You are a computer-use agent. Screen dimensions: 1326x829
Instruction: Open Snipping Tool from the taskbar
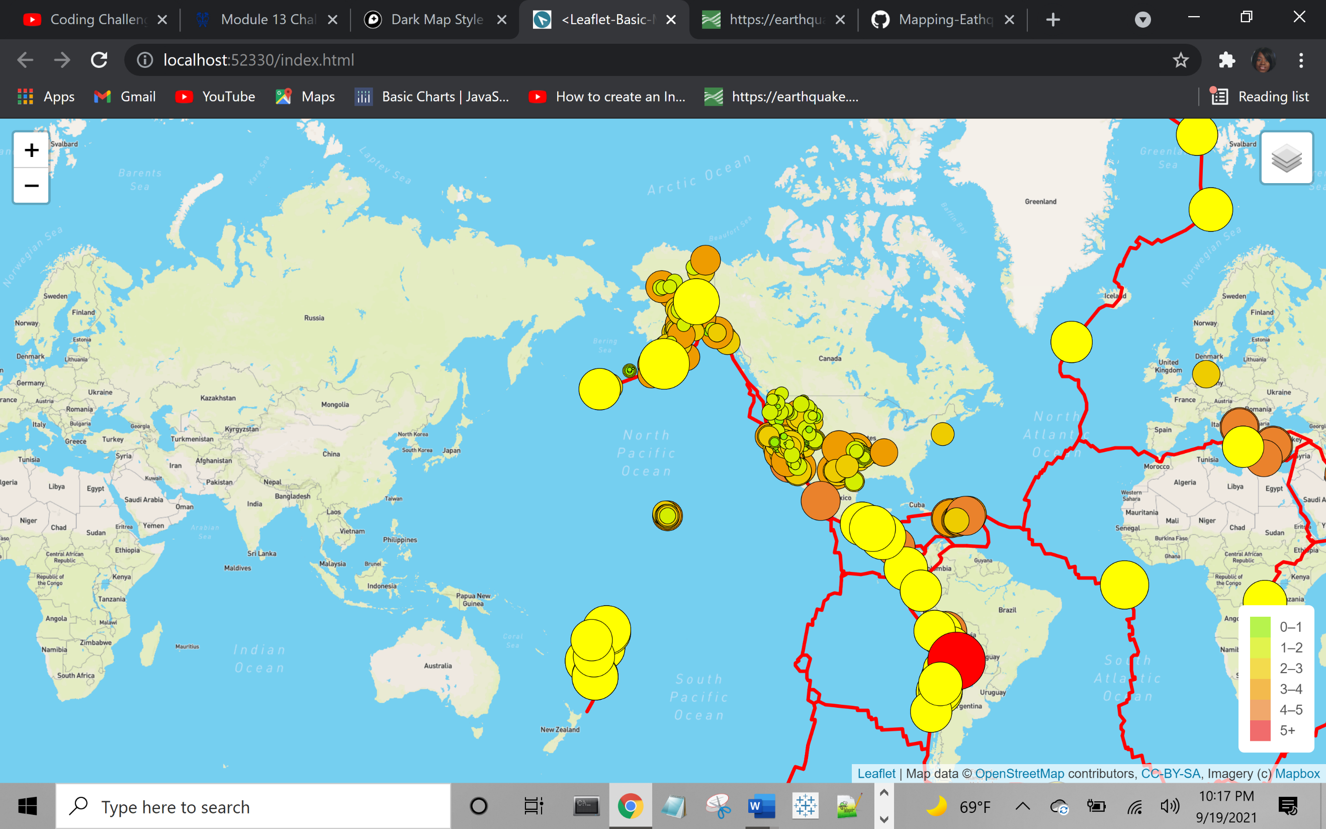click(718, 806)
